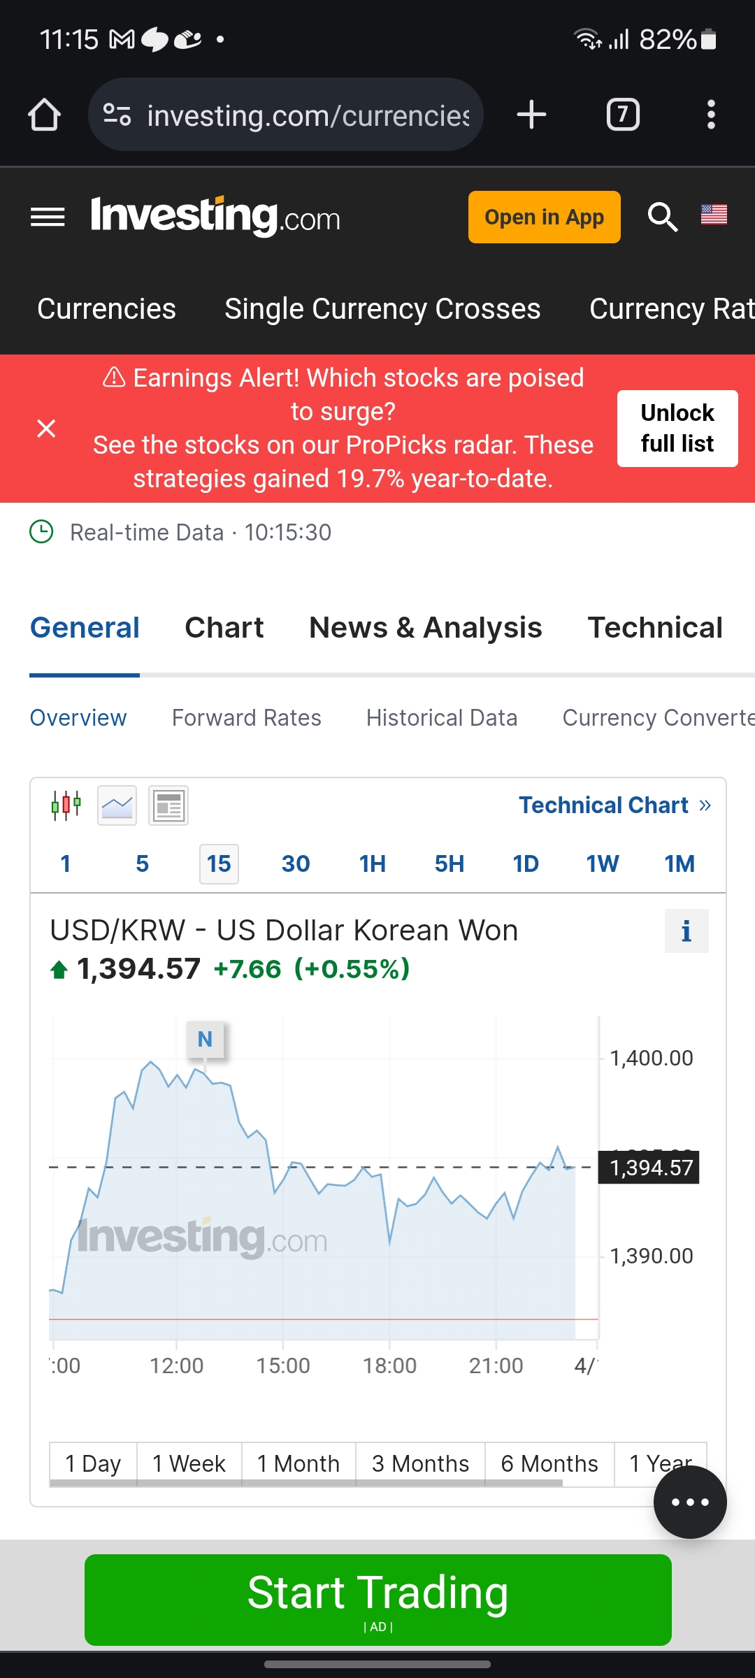Tap the Open in App button

(x=545, y=217)
